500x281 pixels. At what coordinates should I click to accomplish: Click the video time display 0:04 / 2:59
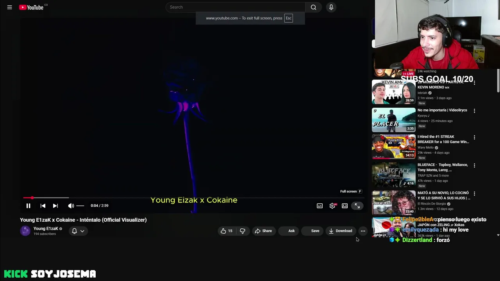pos(99,206)
